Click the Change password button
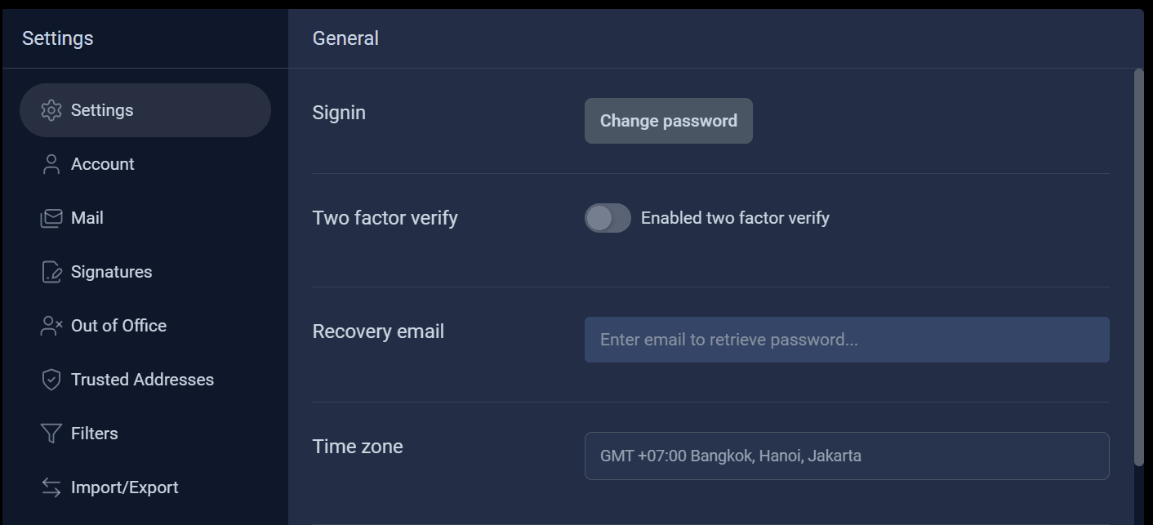Viewport: 1153px width, 525px height. (668, 120)
